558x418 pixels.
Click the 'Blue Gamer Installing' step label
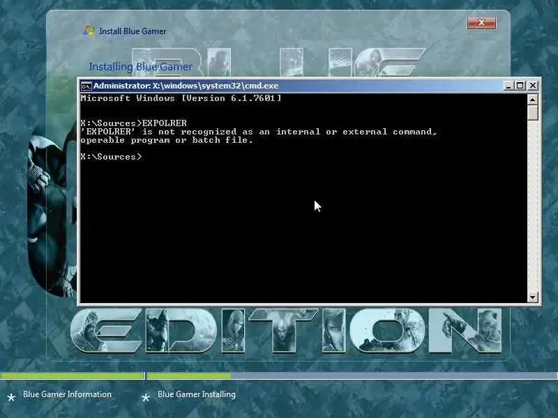tap(197, 394)
